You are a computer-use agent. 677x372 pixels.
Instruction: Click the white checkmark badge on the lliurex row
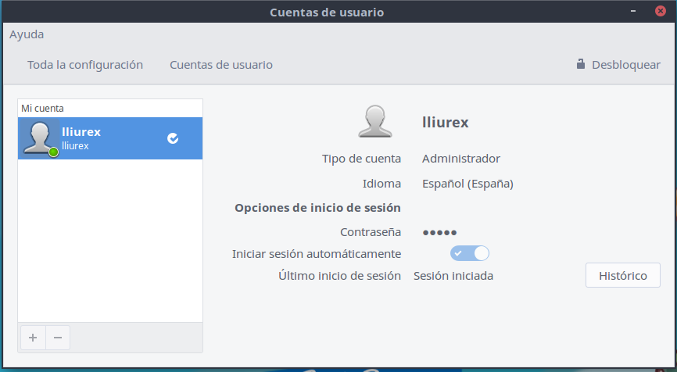tap(173, 138)
